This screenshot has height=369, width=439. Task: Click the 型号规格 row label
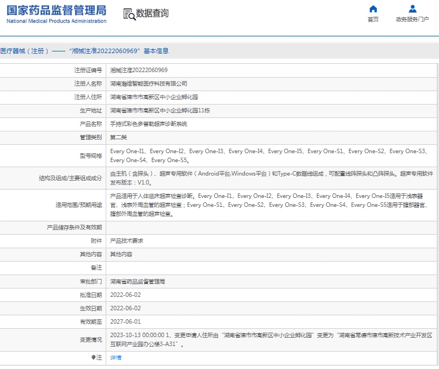pyautogui.click(x=91, y=155)
